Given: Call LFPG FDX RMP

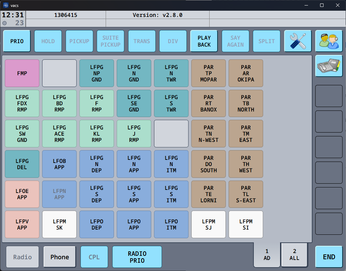Looking at the screenshot, I should [x=22, y=103].
